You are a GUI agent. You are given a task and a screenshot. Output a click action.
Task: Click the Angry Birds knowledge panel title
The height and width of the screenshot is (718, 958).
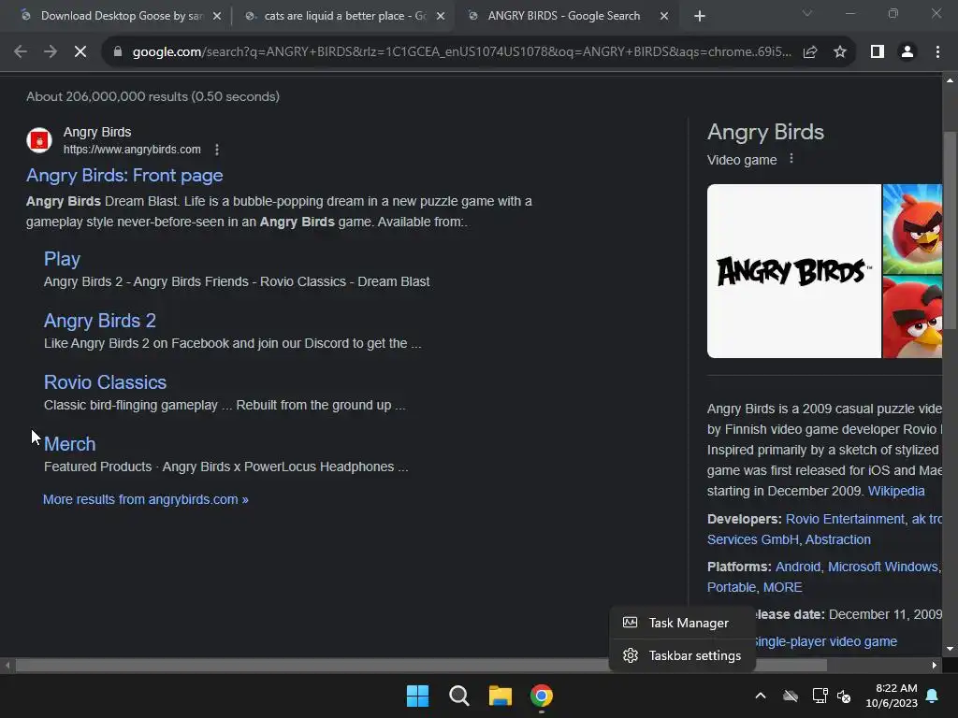765,132
